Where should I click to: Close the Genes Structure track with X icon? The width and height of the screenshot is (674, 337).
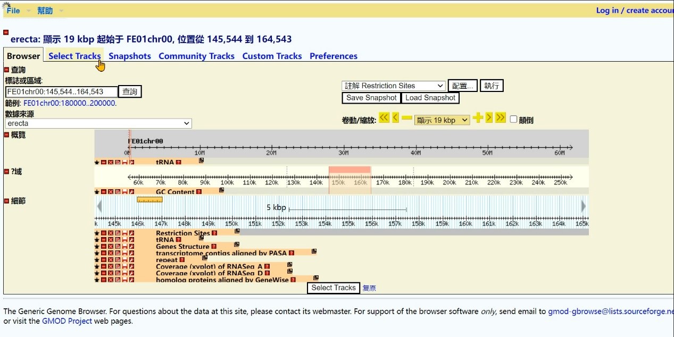point(111,247)
